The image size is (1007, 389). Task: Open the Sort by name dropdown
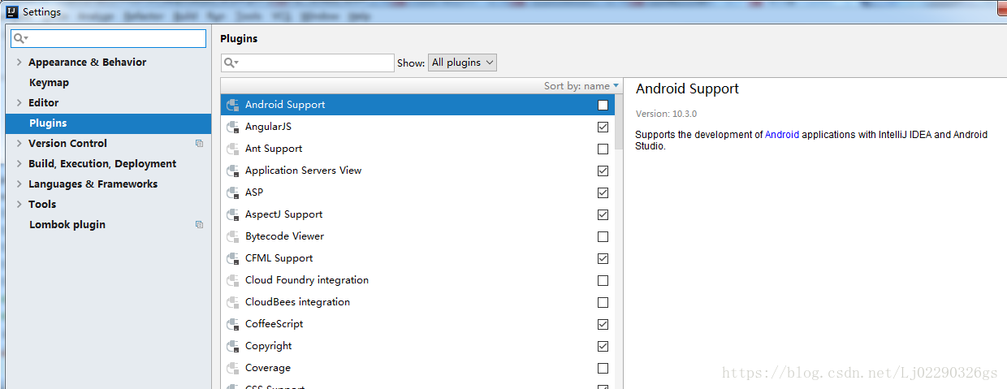[581, 85]
